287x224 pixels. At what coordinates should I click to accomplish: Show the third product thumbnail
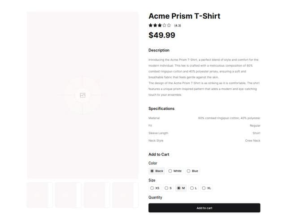pos(97,195)
